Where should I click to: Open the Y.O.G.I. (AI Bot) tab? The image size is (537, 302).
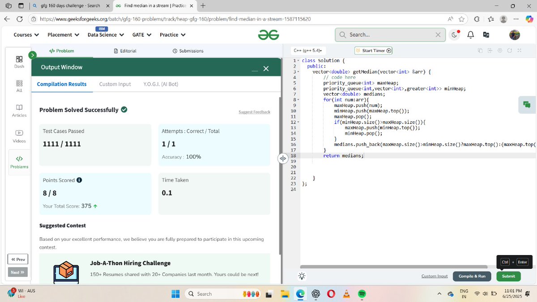(161, 84)
